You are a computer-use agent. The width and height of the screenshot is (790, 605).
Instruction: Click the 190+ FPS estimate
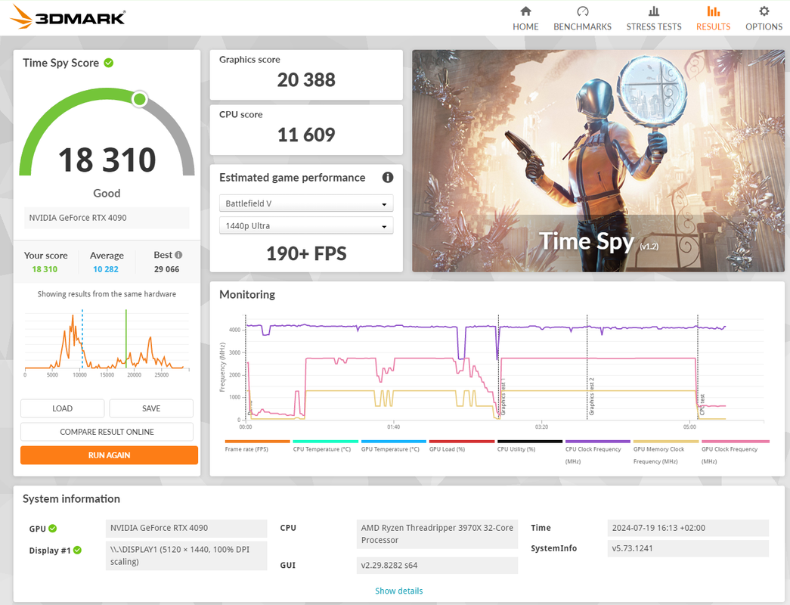pyautogui.click(x=306, y=253)
